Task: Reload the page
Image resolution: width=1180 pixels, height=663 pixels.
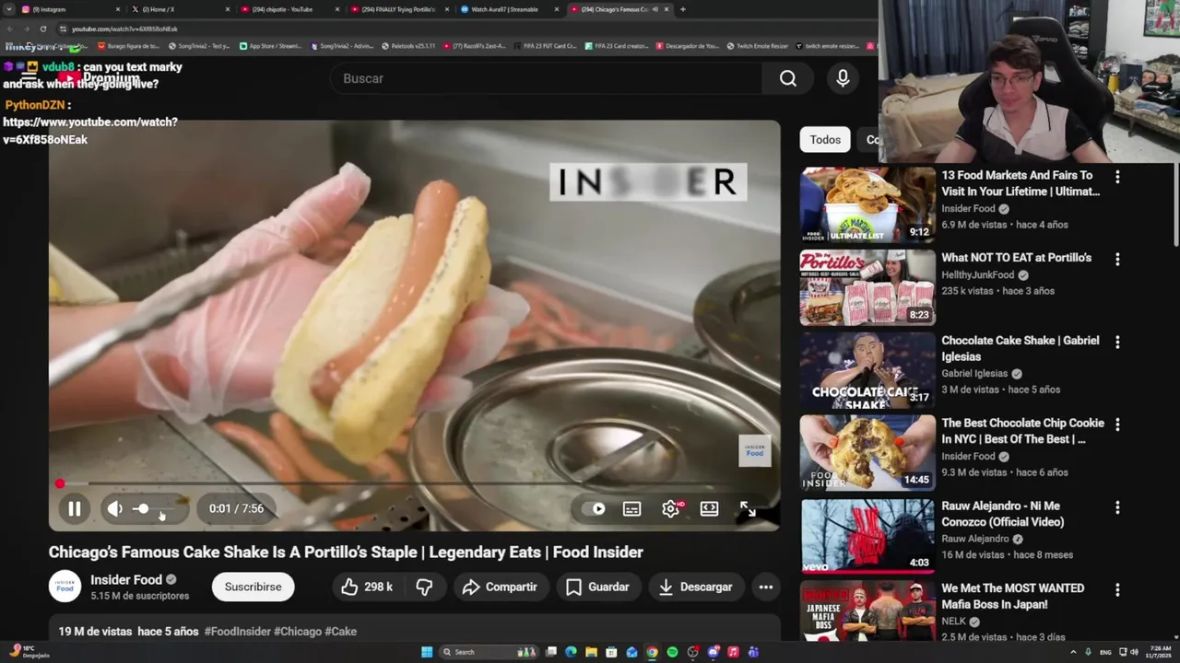Action: tap(42, 29)
